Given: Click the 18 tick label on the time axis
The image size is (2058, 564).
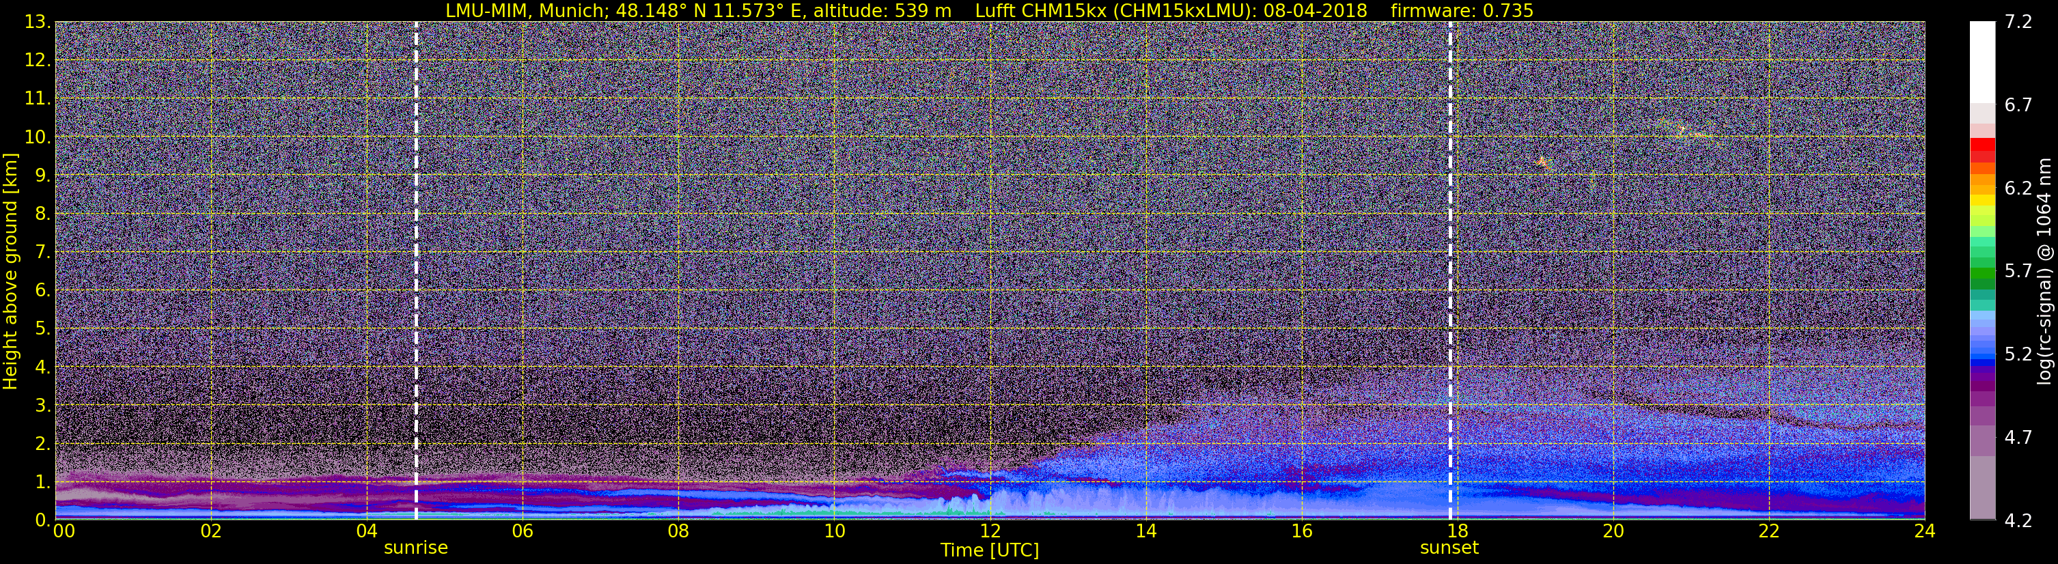Looking at the screenshot, I should 1457,531.
